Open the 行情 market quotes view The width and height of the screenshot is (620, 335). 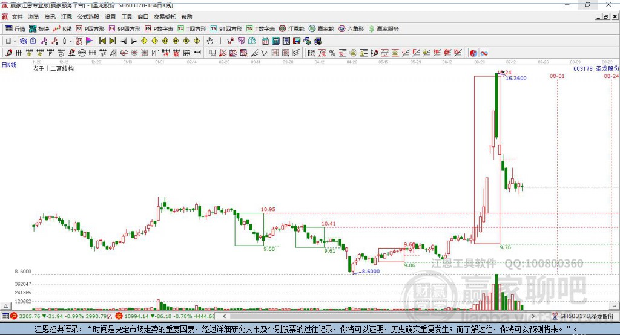coord(15,28)
